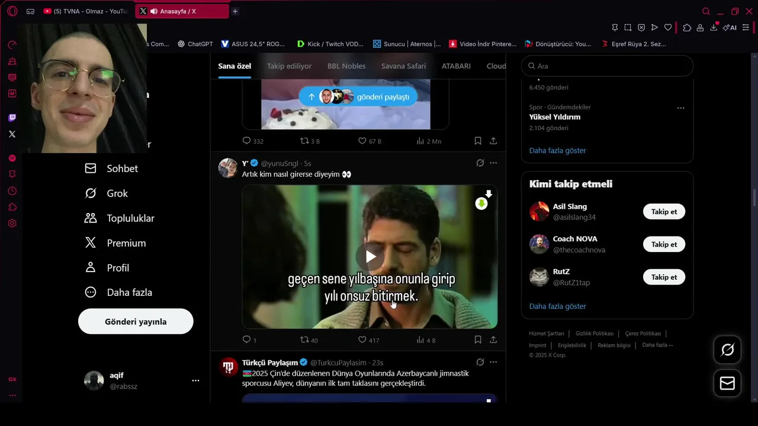Switch to the TVNA - Olmaz YouTube browser tab

click(x=86, y=11)
